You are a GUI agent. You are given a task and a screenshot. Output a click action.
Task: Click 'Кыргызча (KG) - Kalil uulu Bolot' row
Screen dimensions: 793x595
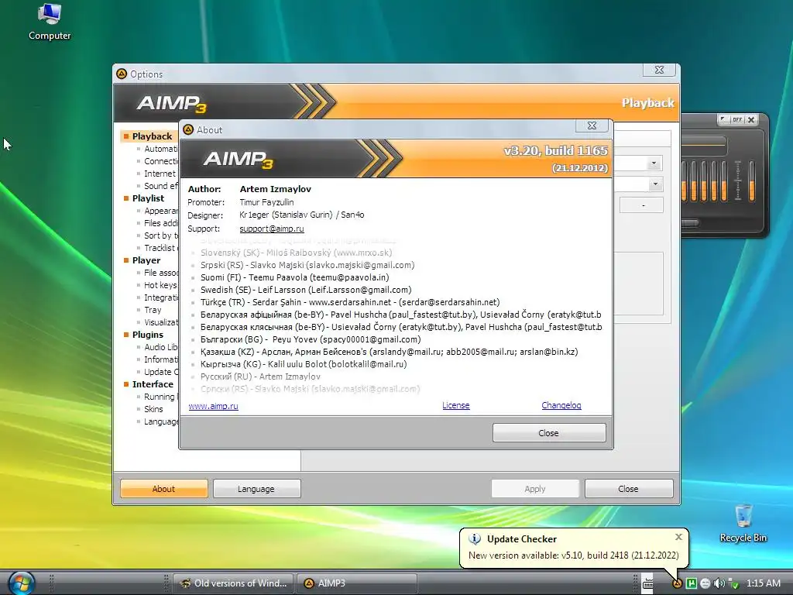coord(304,364)
